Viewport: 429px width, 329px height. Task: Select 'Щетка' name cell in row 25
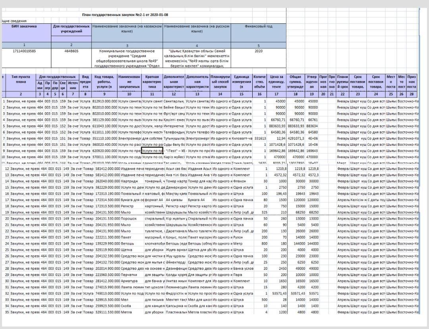(x=132, y=250)
